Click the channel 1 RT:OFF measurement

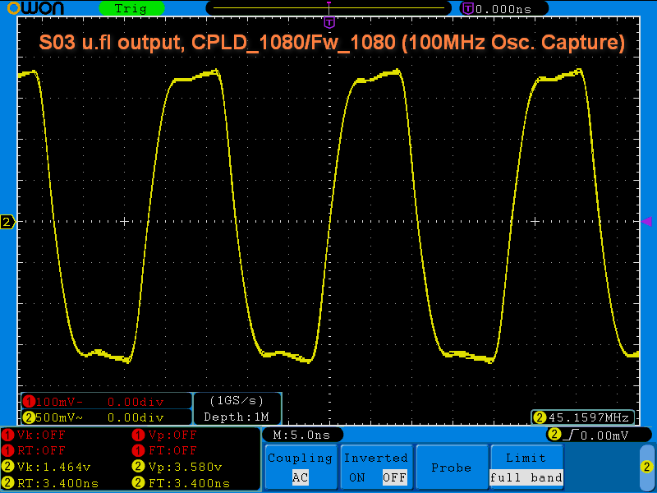(41, 450)
